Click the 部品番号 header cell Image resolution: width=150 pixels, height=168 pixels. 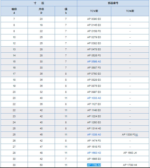tap(113, 3)
